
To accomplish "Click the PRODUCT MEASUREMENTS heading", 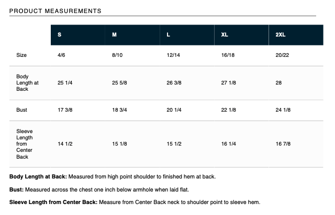I will (55, 11).
